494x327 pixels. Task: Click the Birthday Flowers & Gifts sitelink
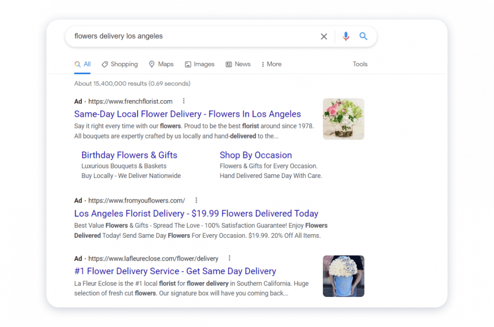click(129, 155)
